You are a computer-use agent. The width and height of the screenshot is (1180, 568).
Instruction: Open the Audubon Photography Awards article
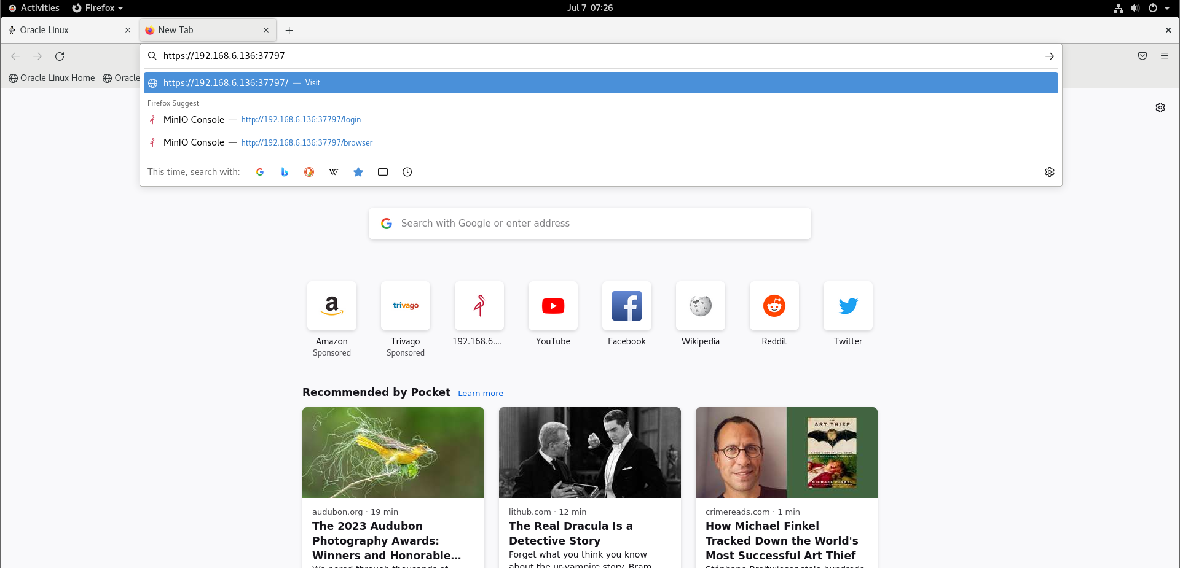(x=387, y=540)
